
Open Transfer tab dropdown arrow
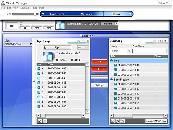coord(130,14)
